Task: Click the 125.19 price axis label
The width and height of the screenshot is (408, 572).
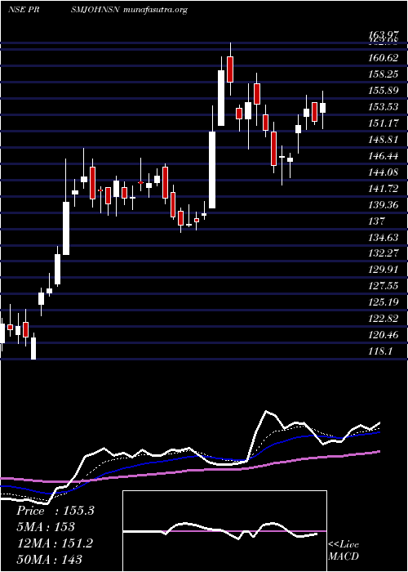Action: click(383, 302)
